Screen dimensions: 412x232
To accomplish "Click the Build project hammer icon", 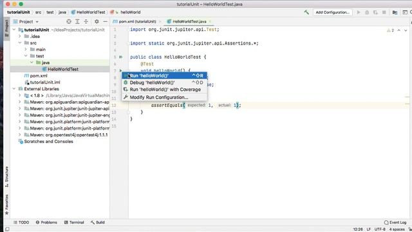I will (306, 12).
